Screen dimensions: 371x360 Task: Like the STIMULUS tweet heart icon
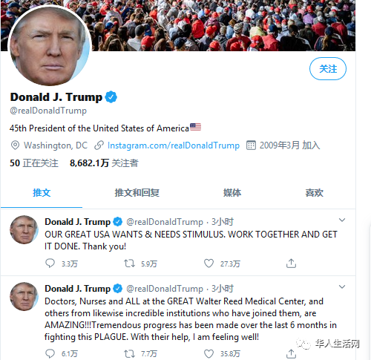209,264
